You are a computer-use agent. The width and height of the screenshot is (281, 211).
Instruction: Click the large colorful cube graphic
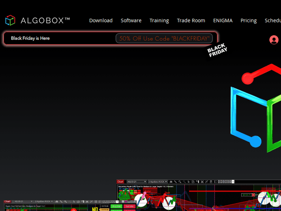click(256, 108)
